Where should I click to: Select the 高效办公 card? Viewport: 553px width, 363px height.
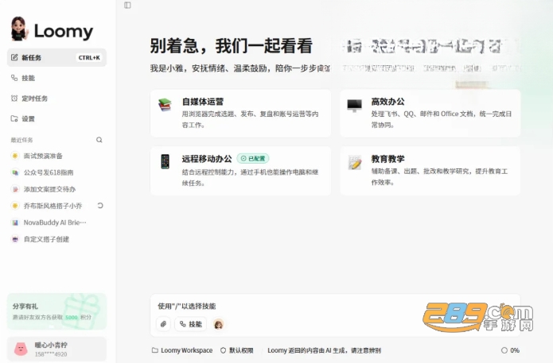coord(430,113)
